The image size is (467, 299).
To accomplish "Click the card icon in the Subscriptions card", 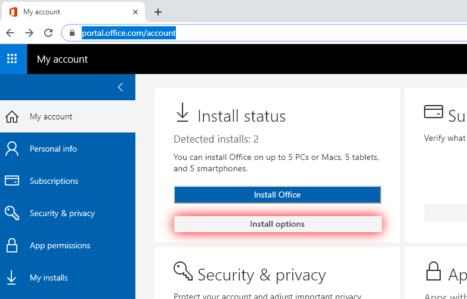I will [x=434, y=112].
